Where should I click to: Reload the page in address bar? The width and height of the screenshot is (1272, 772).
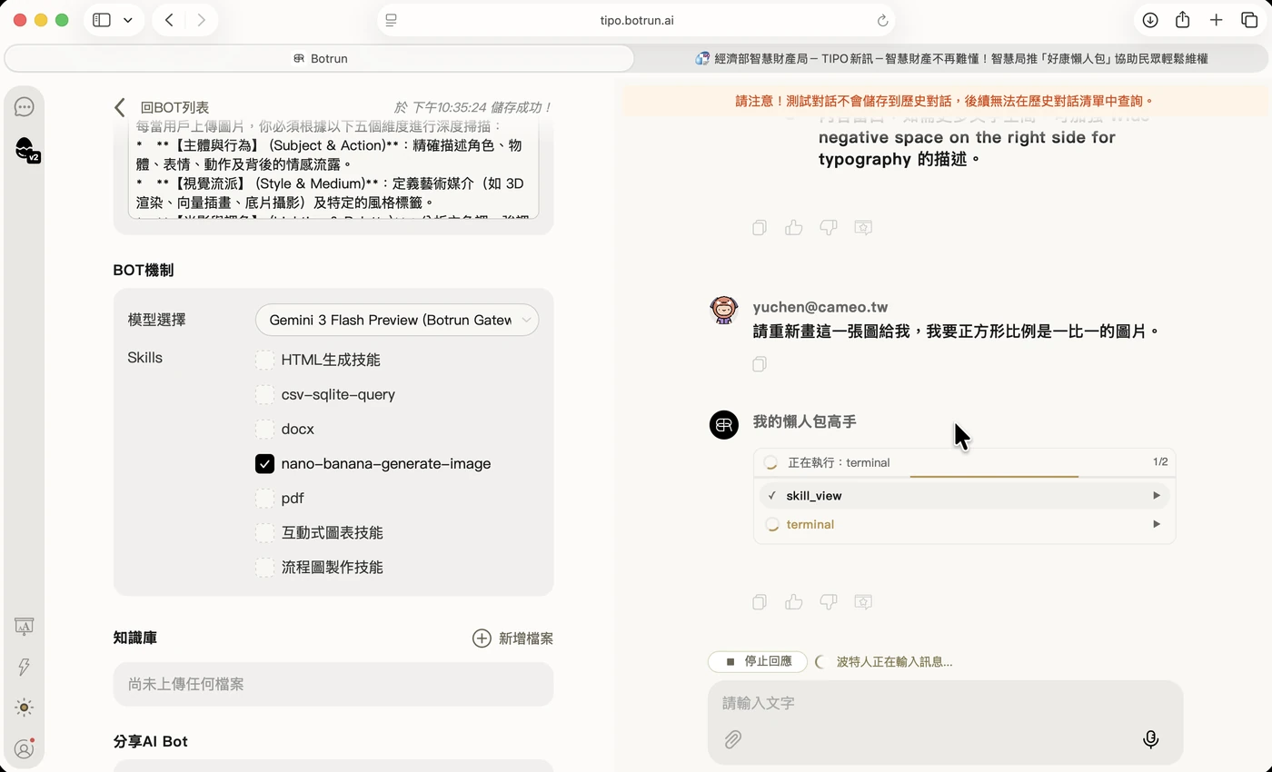882,20
